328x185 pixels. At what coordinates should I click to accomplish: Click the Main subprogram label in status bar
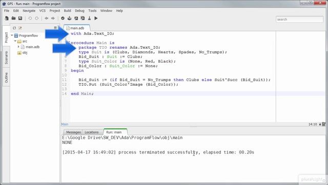[65, 124]
